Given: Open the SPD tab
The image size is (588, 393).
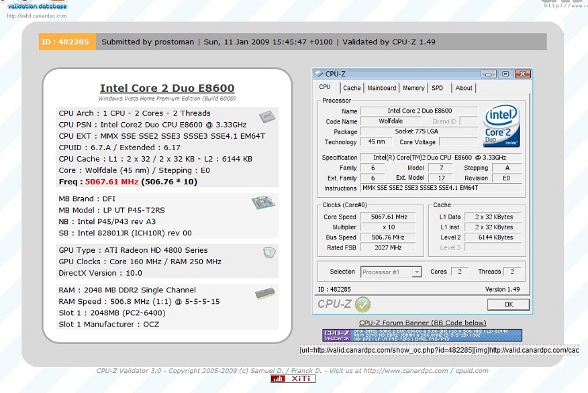Looking at the screenshot, I should 437,88.
